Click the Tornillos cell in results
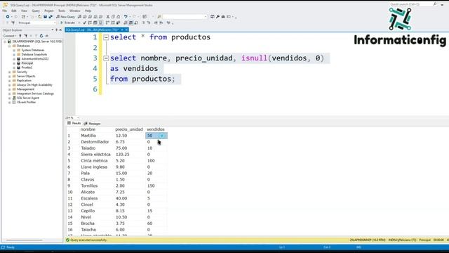The image size is (449, 253). click(x=89, y=186)
